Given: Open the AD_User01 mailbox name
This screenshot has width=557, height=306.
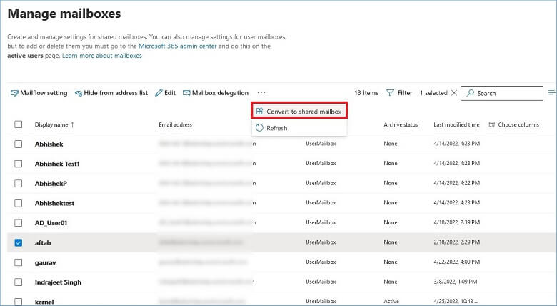Looking at the screenshot, I should [51, 223].
